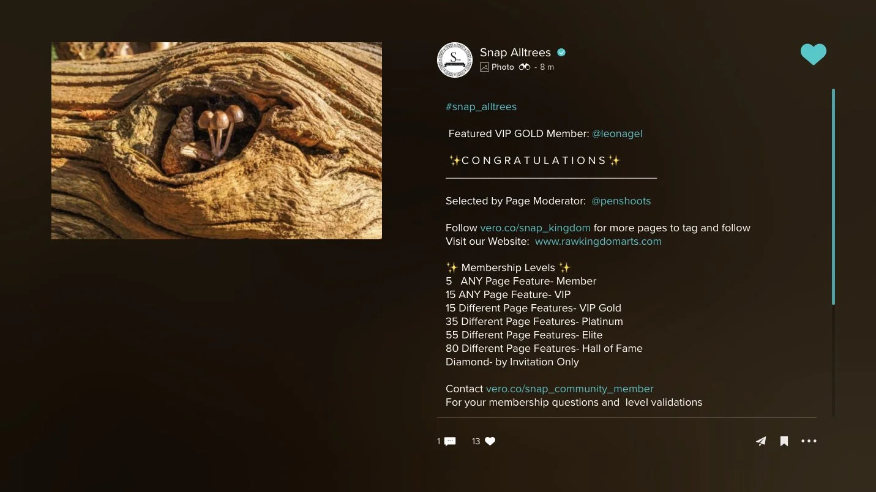Click the 13 likes count
Image resolution: width=876 pixels, height=492 pixels.
476,441
